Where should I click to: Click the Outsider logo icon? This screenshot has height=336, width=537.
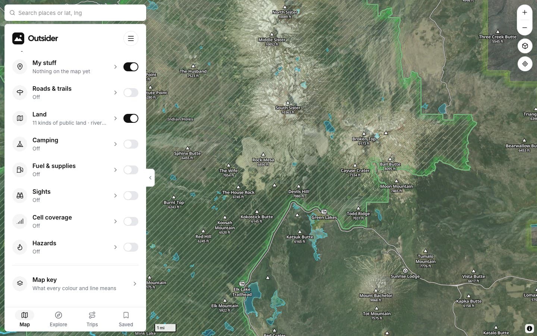(x=18, y=38)
